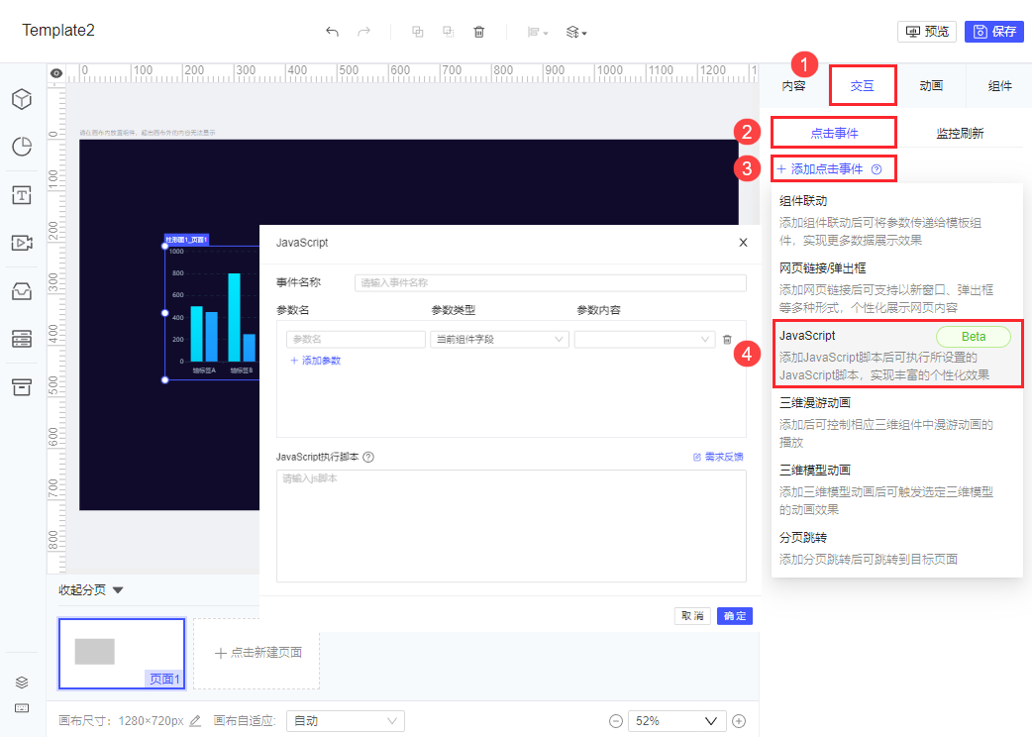
Task: Open the 画布自适应 自动 dropdown
Action: point(346,721)
